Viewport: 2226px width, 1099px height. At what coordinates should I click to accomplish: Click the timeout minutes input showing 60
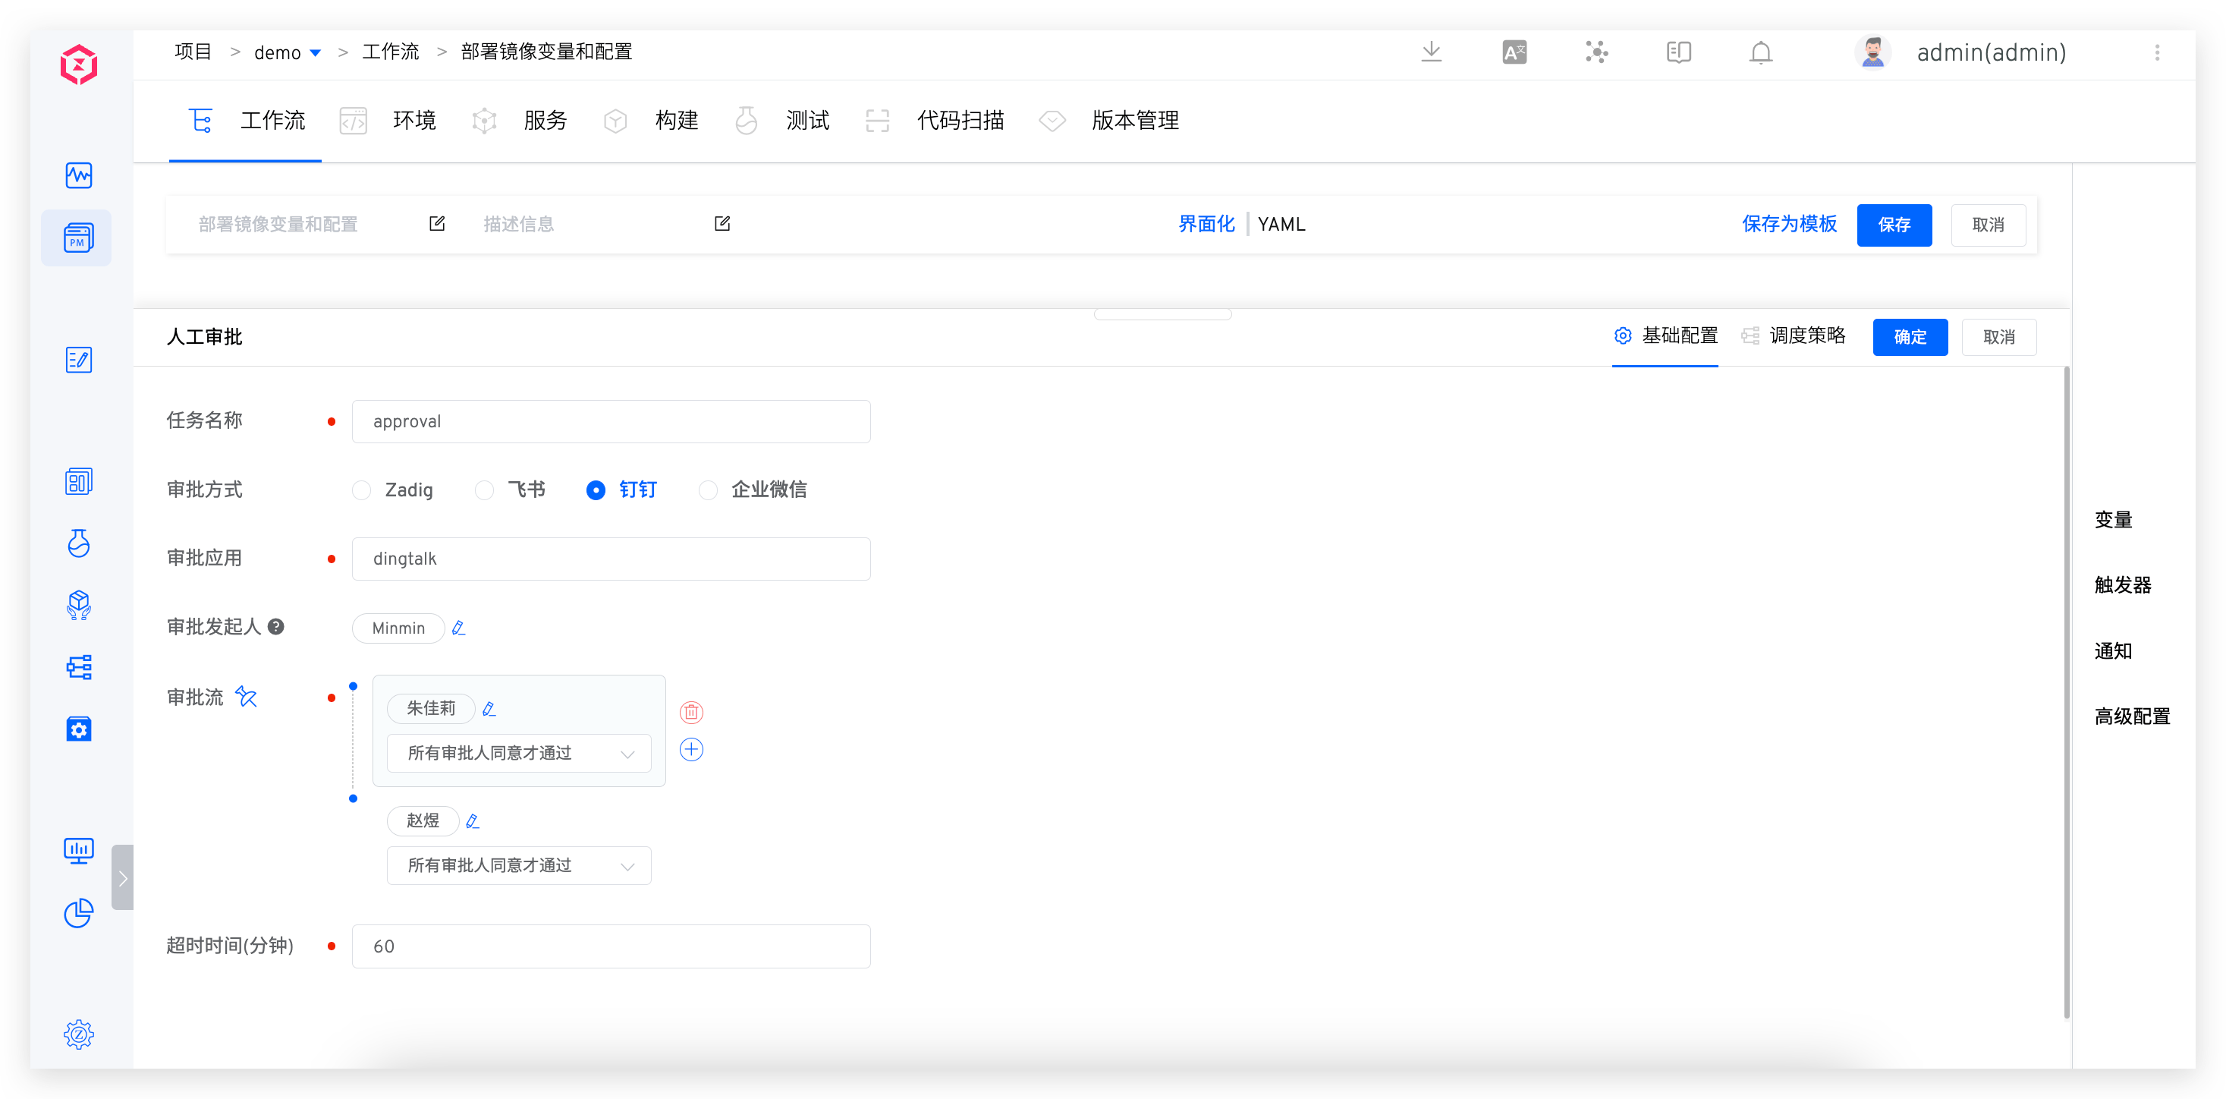(611, 946)
